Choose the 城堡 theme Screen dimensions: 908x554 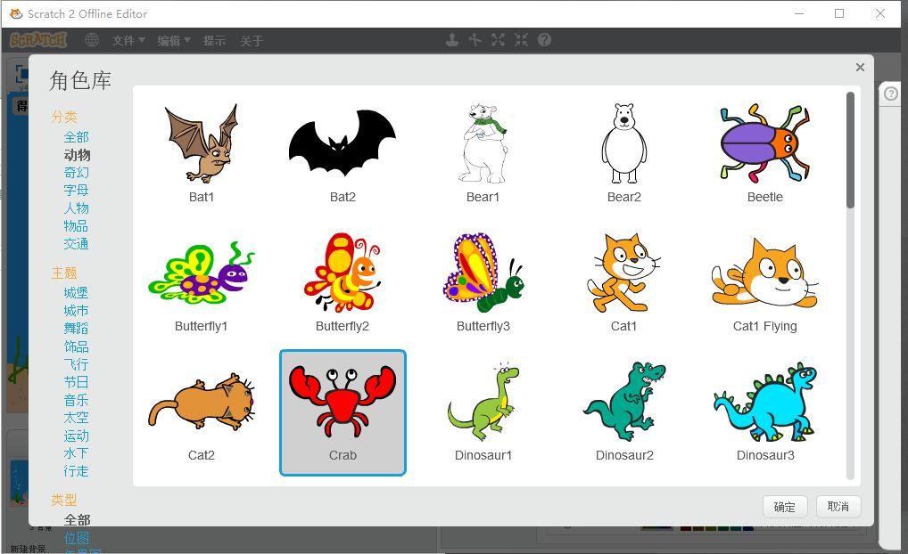point(77,293)
